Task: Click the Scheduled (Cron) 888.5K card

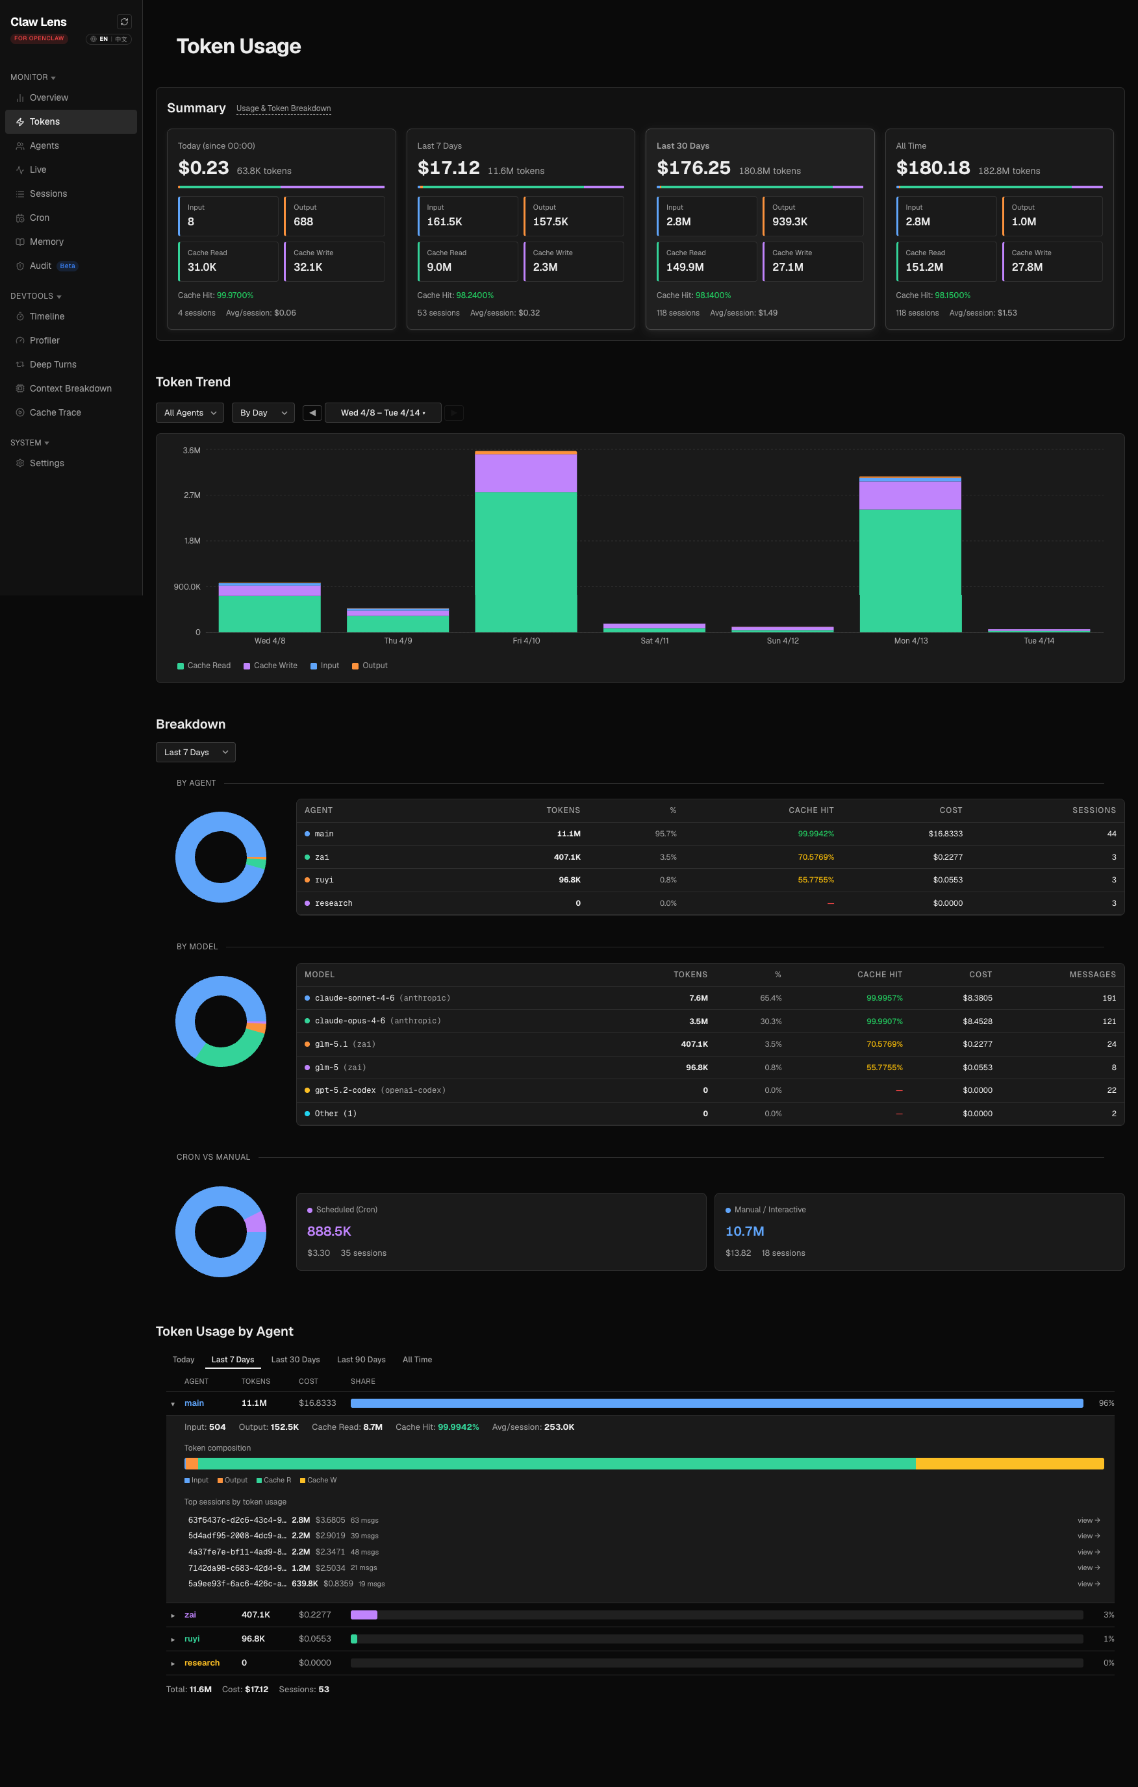Action: [x=501, y=1232]
